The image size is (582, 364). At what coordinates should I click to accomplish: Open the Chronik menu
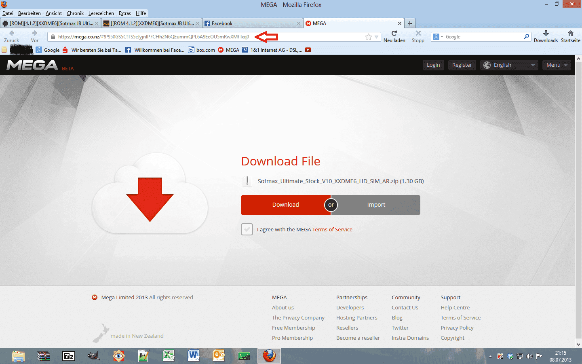coord(75,13)
